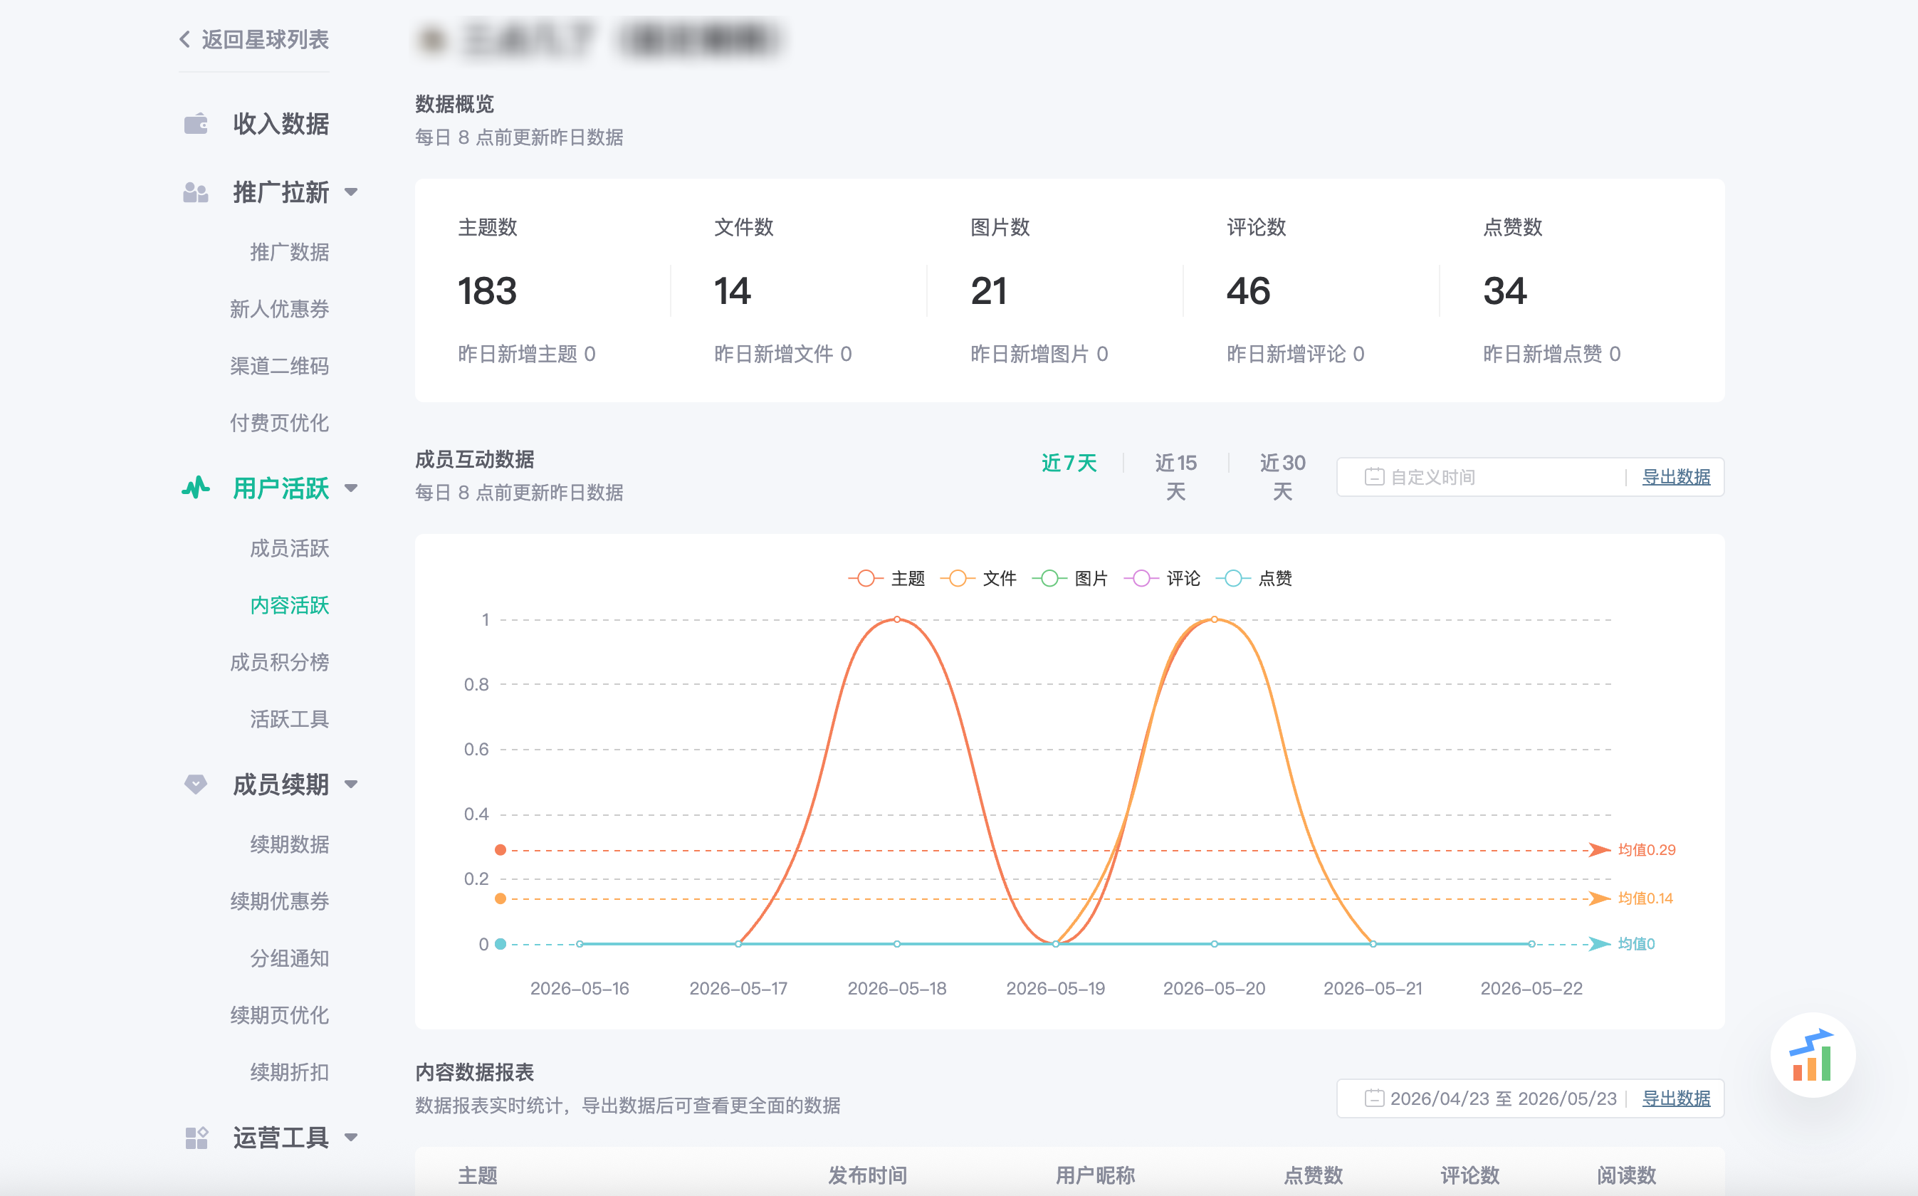Click the 均值0 average line label

pyautogui.click(x=1637, y=944)
